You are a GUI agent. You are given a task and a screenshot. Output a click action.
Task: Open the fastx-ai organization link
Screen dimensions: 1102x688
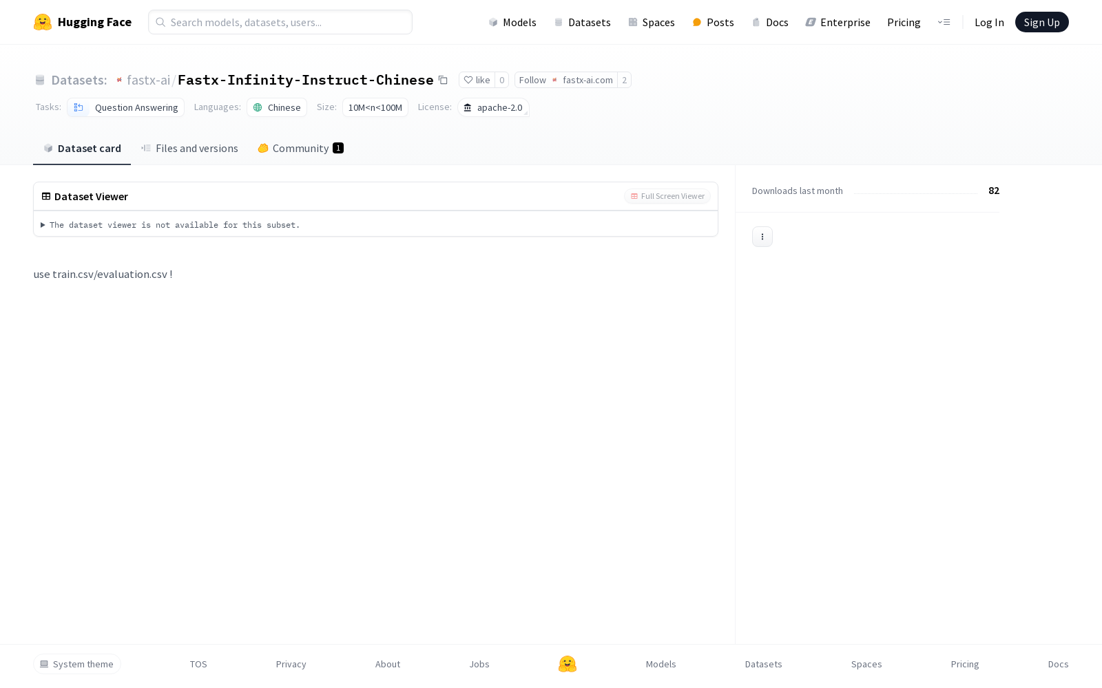click(148, 80)
